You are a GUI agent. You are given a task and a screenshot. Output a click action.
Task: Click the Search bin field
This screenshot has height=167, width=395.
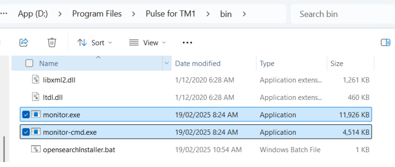[343, 14]
